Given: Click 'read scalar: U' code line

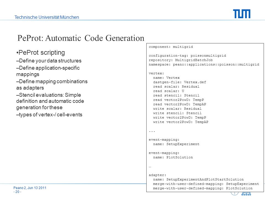Looking at the screenshot, I should pos(168,91).
